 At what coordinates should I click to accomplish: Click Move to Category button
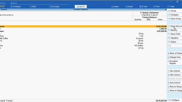[174, 91]
